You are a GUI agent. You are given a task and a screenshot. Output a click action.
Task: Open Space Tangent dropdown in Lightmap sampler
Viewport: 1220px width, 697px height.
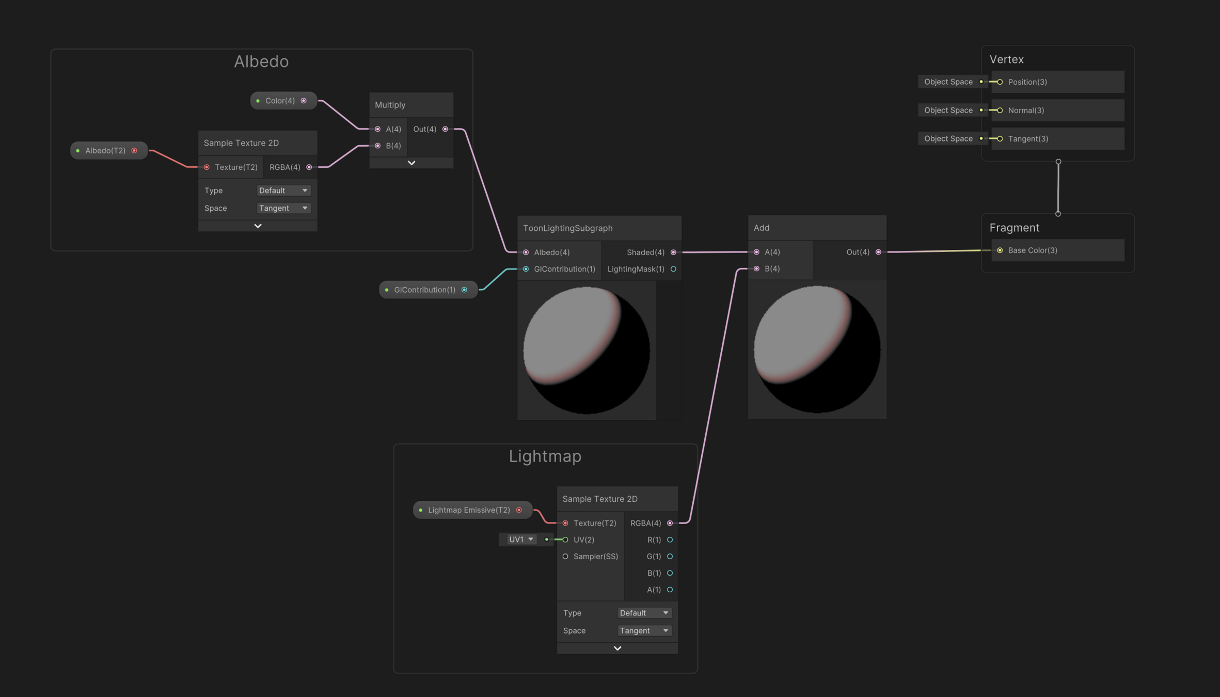[x=644, y=631]
